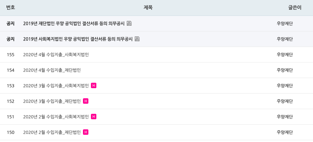Click attachment icon on 재단법인 우양 notice

tap(129, 23)
